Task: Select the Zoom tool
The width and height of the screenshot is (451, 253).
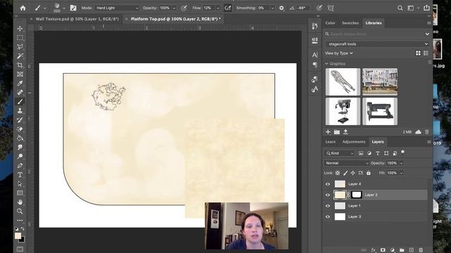Action: tap(20, 212)
